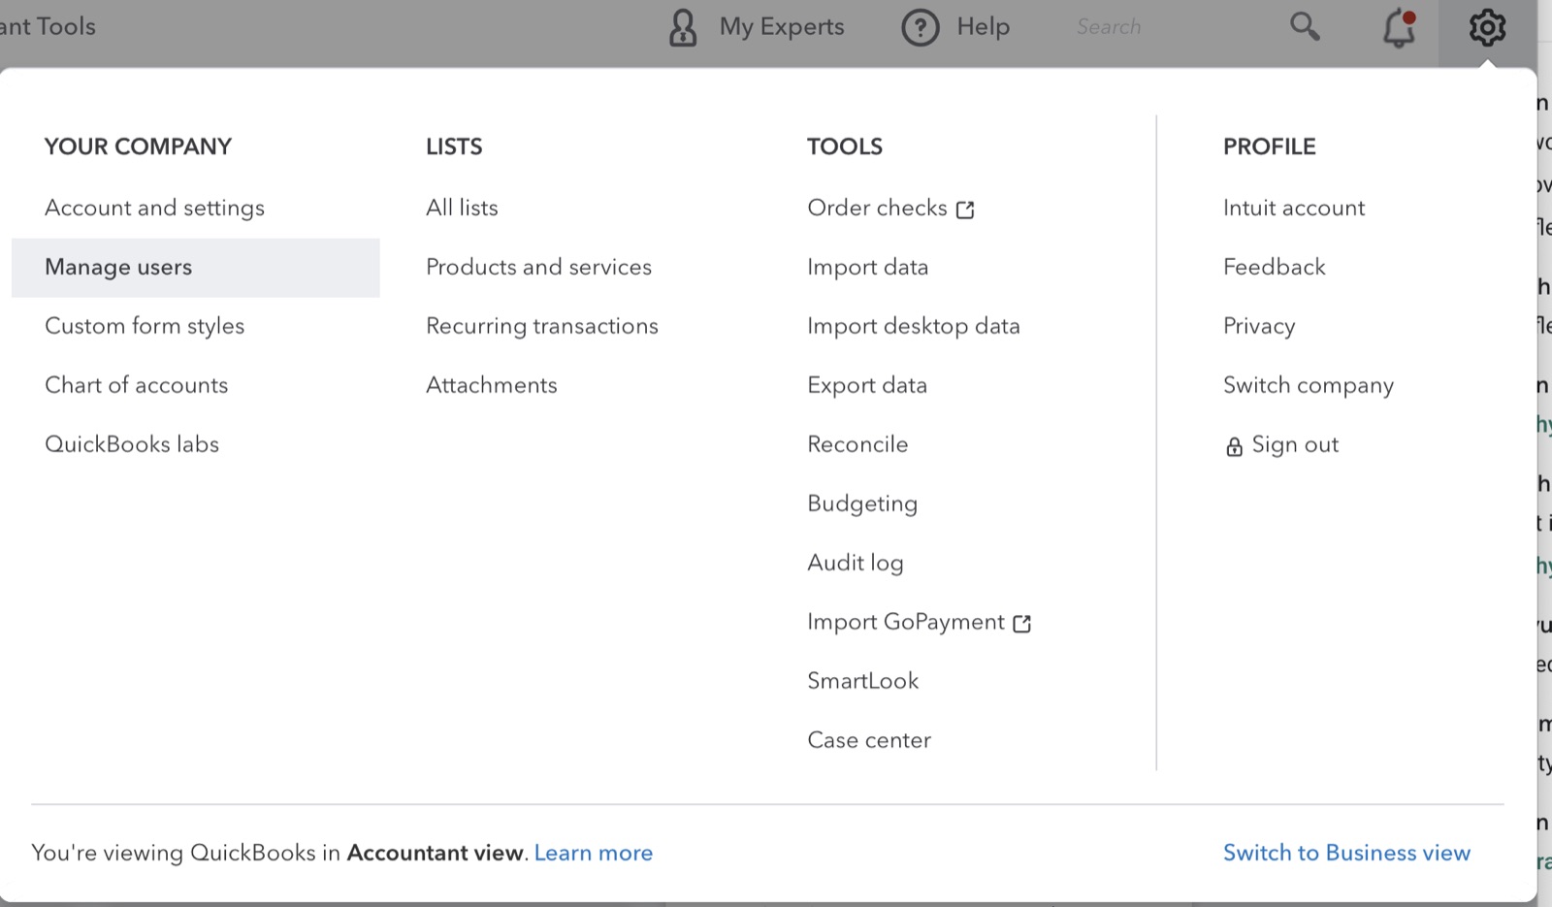Click the external link icon beside Import GoPayment
This screenshot has width=1552, height=907.
point(1021,624)
